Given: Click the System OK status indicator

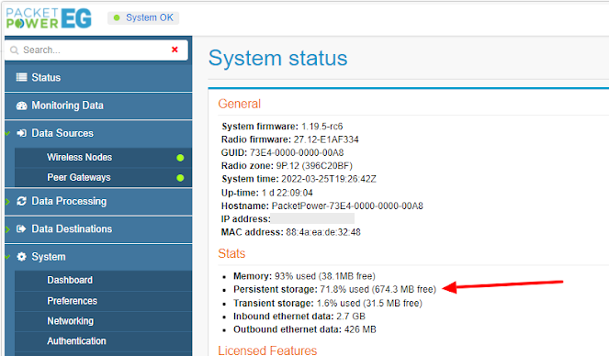Looking at the screenshot, I should click(143, 17).
